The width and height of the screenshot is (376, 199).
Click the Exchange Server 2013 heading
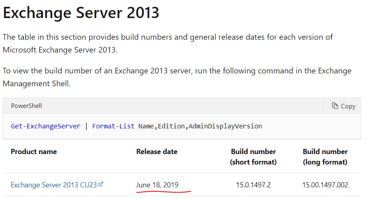tap(81, 12)
